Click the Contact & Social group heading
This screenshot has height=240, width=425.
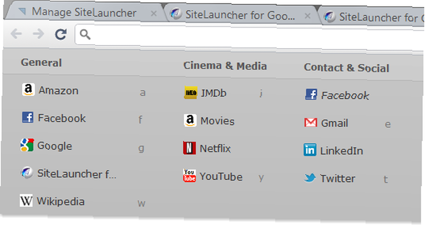click(x=346, y=68)
